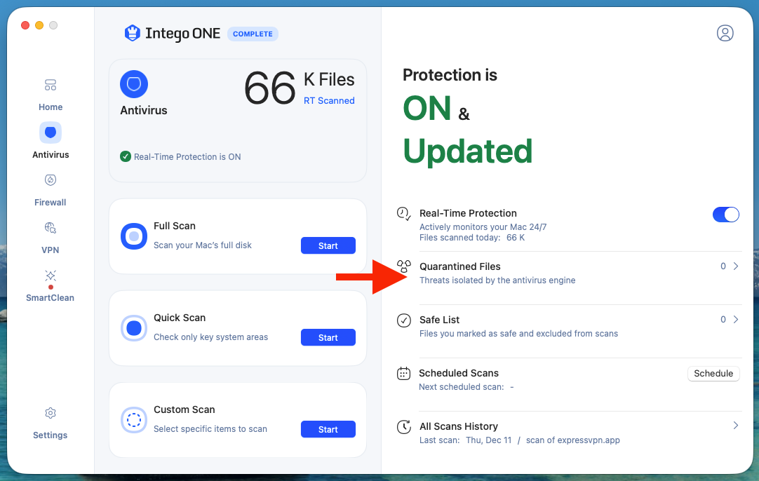Go to the Antivirus label in sidebar
This screenshot has height=481, width=759.
[x=51, y=155]
